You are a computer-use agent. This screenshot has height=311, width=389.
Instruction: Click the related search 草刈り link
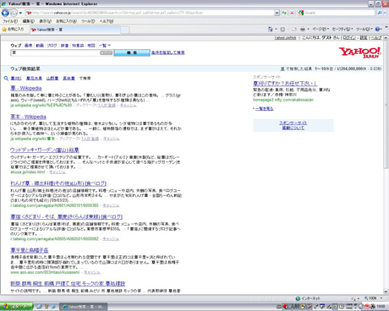coord(16,79)
